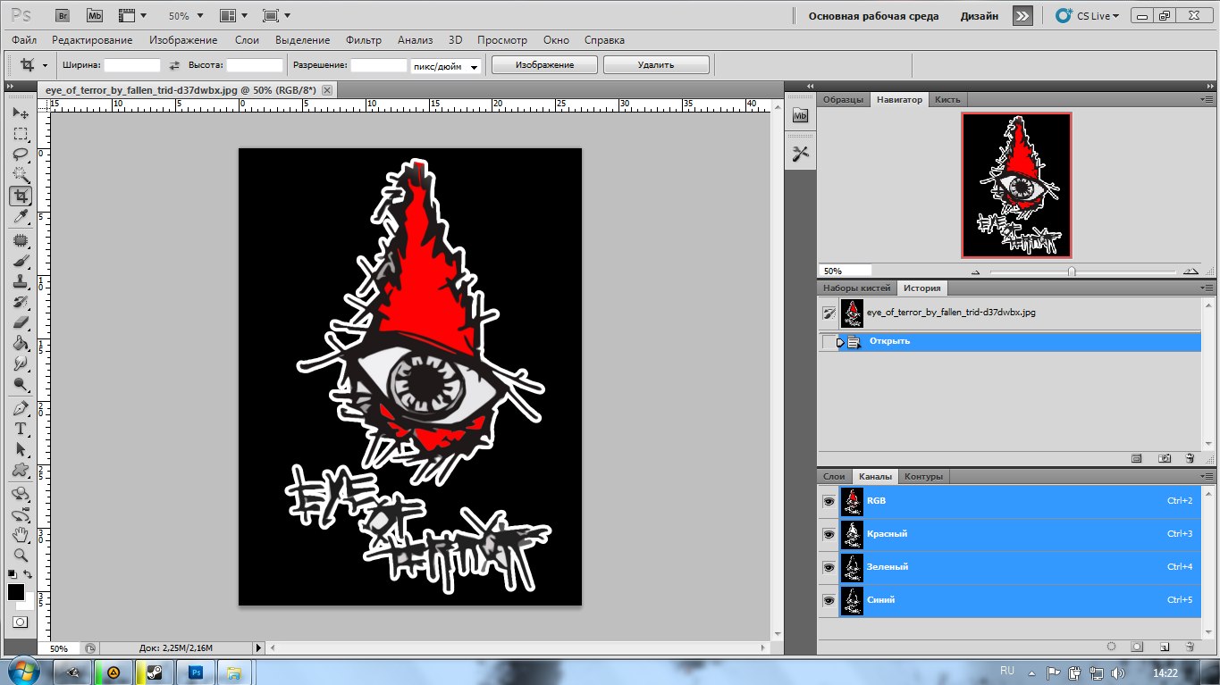Create new document from current history state
Image resolution: width=1220 pixels, height=685 pixels.
[x=1137, y=458]
